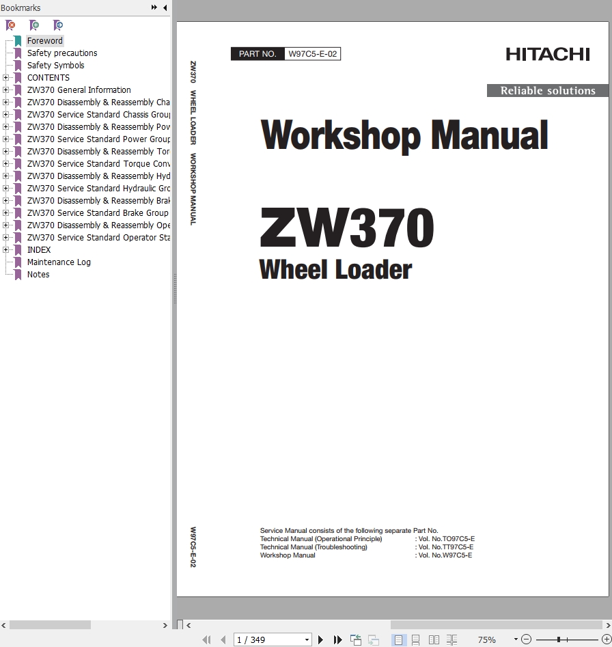
Task: Jump to last page button
Action: [x=337, y=639]
